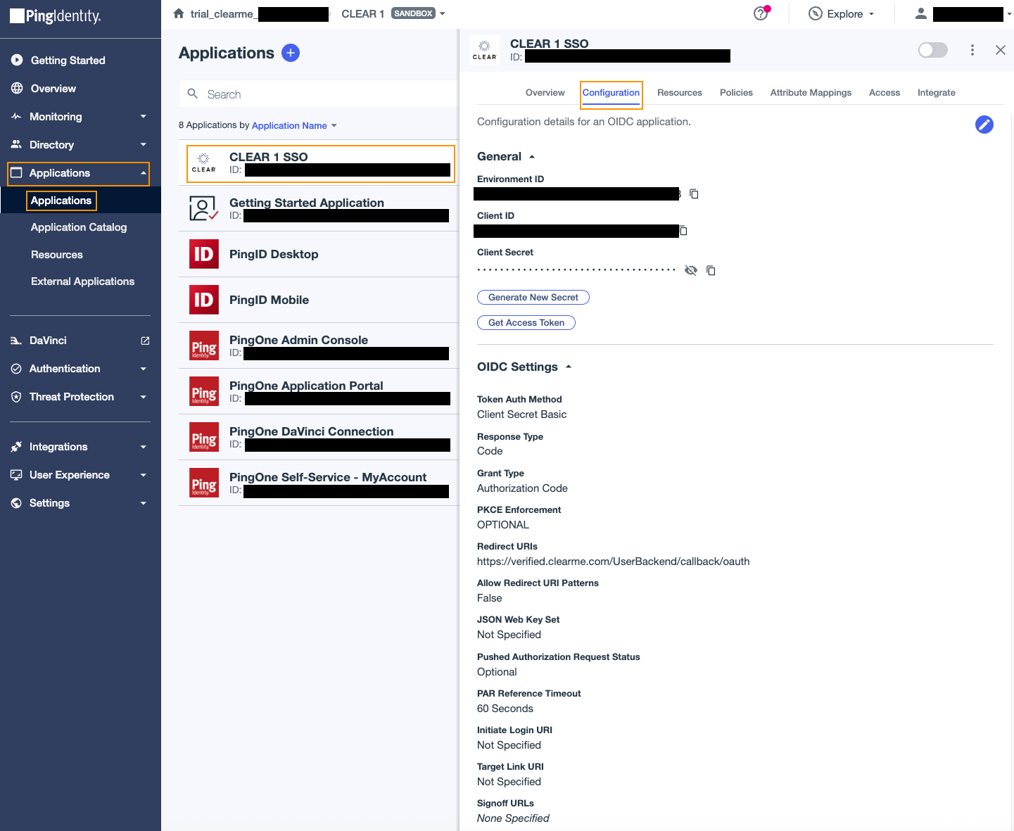Reveal the hidden Client Secret
The image size is (1014, 831).
691,270
